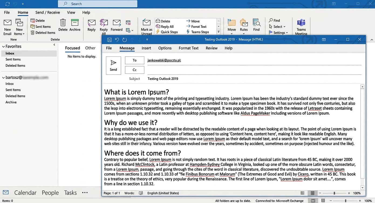Screen dimensions: 375x203
Task: Click the Delete quick step
Action: click(163, 21)
